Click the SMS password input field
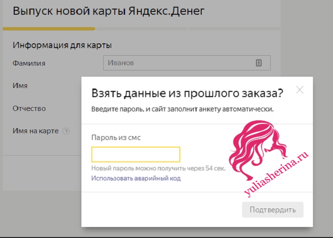333x238 pixels. [136, 154]
